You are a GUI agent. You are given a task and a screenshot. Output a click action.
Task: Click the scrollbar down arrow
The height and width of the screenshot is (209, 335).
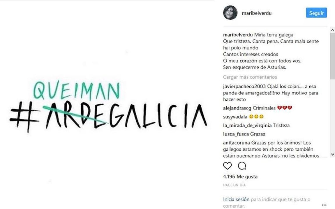pyautogui.click(x=332, y=154)
